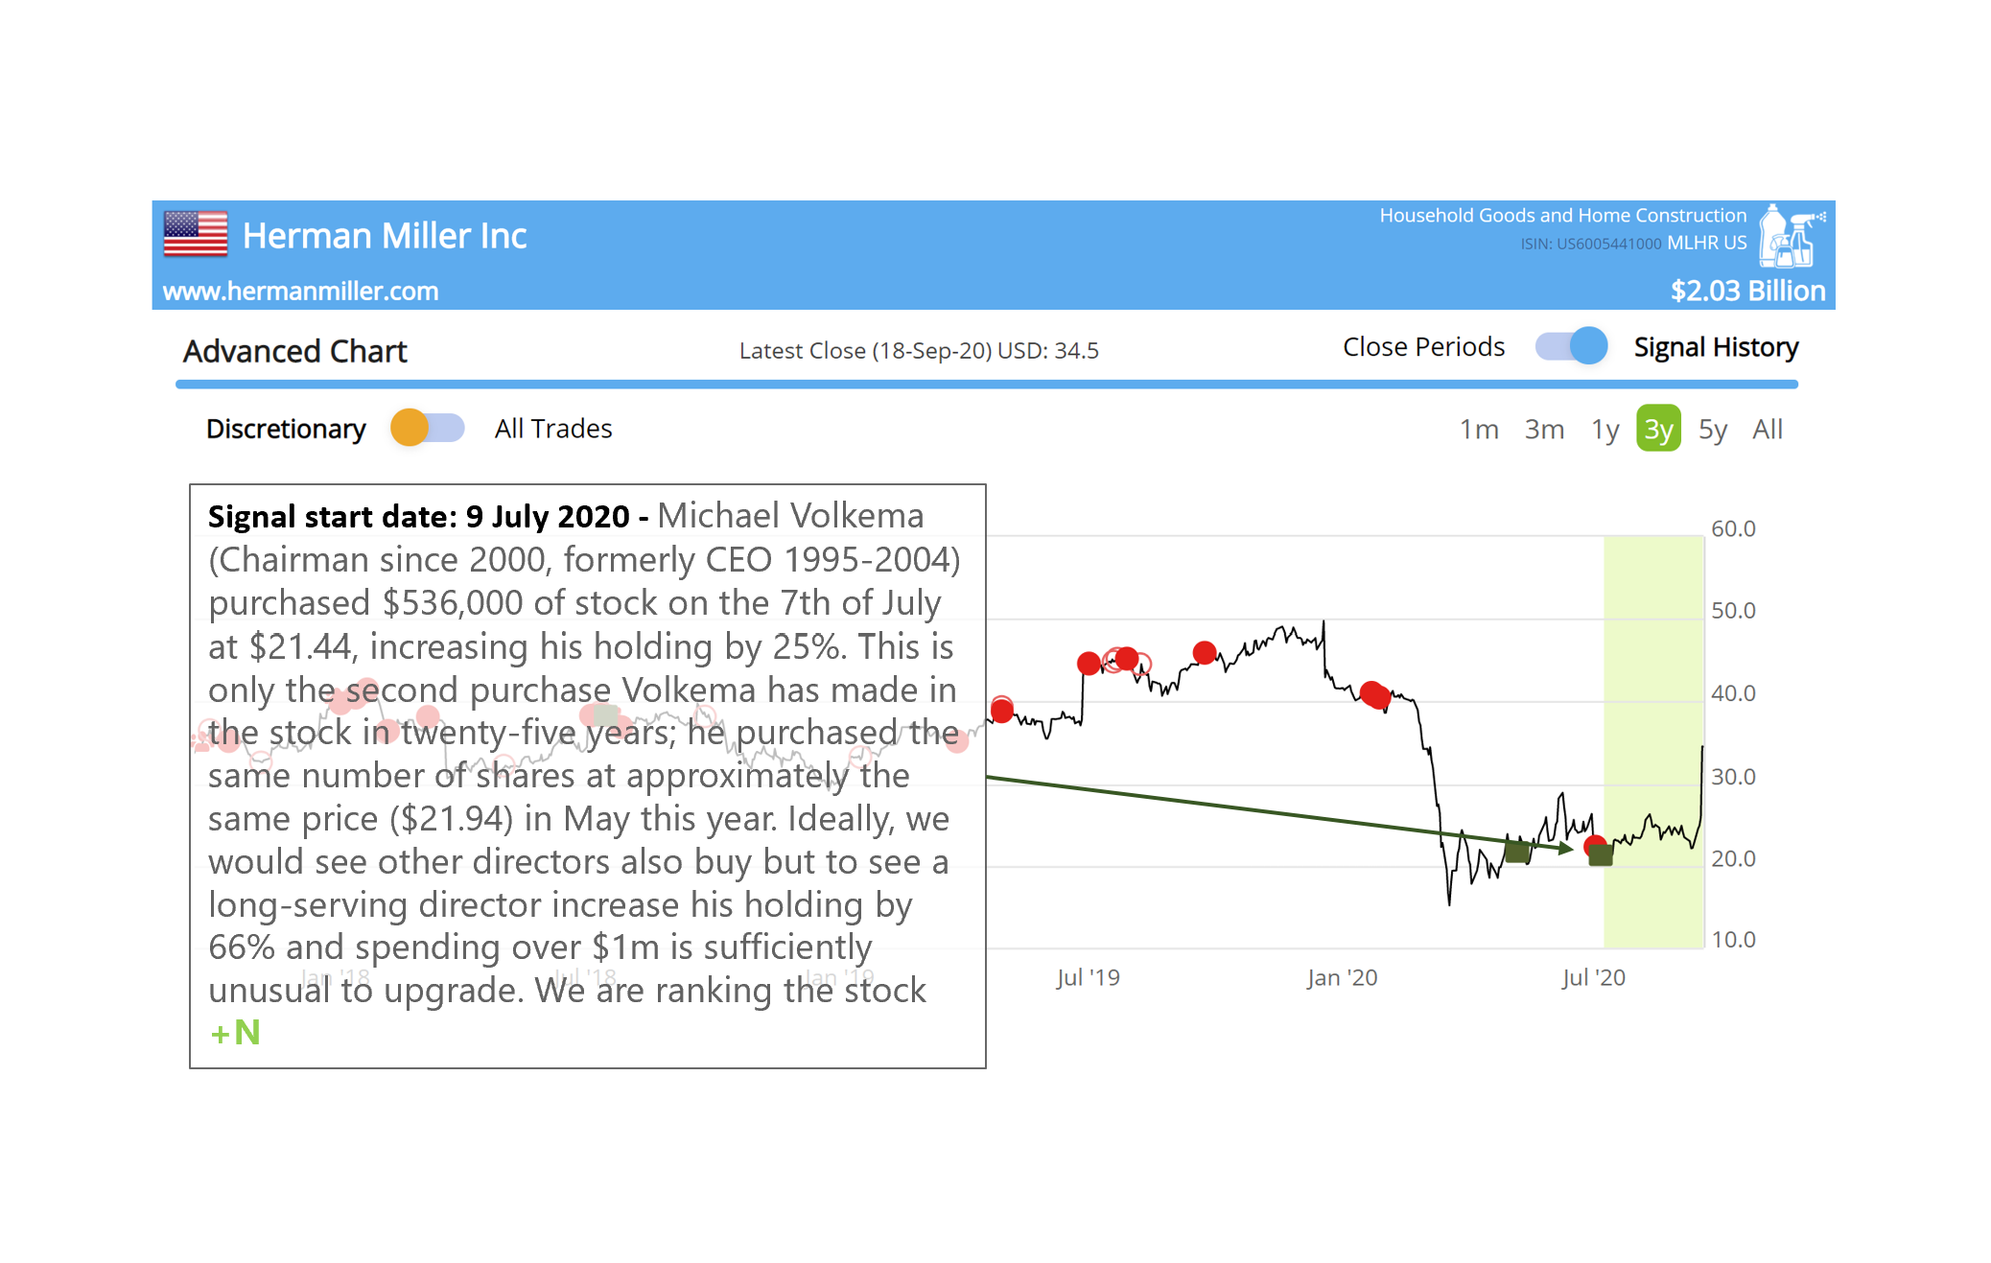Select the 1m time range
This screenshot has height=1263, width=1991.
pos(1479,430)
